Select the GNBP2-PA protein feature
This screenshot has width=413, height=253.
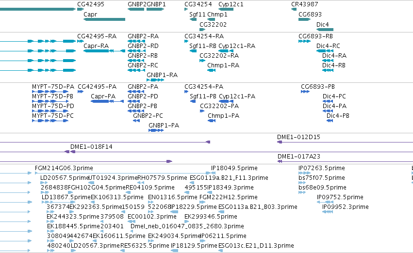(136, 92)
